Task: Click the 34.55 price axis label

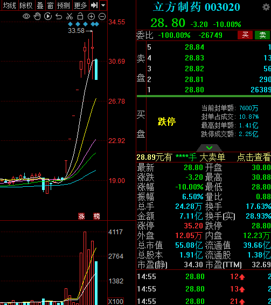Action: 117,22
